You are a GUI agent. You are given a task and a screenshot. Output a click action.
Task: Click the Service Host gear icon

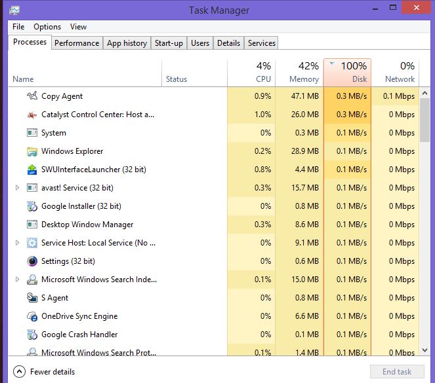[32, 243]
